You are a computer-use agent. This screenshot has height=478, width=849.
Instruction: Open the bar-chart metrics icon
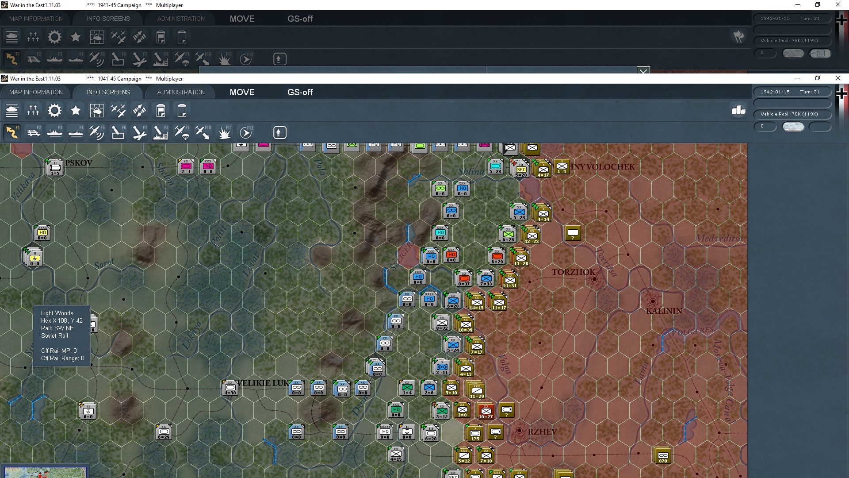[738, 110]
